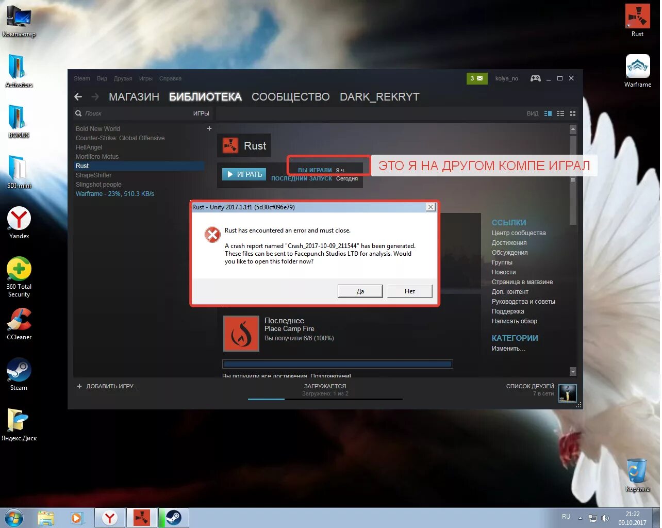Click Изменить... under categories
The width and height of the screenshot is (662, 528).
click(x=508, y=349)
